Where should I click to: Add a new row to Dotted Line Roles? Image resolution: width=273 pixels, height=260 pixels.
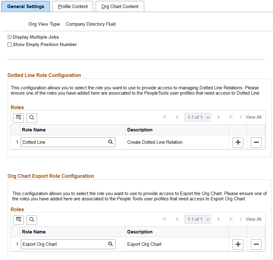(x=238, y=142)
